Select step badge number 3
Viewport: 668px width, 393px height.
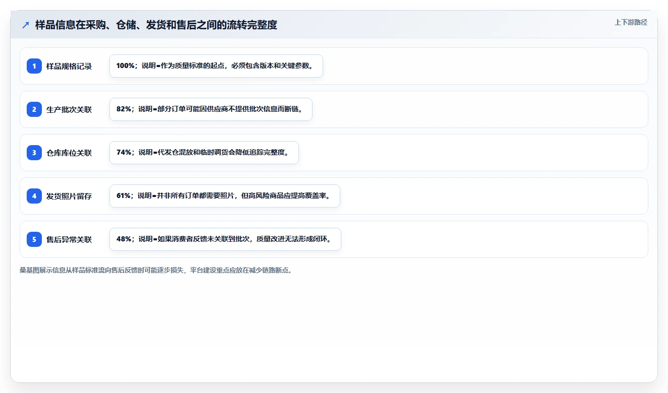[x=34, y=153]
